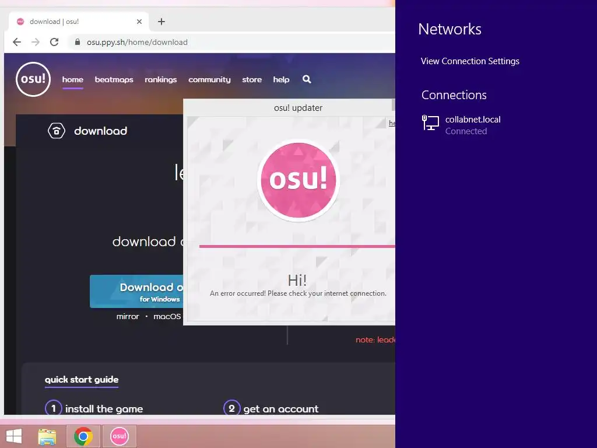Select the download | osu! browser tab
This screenshot has height=448, width=597.
tap(78, 22)
